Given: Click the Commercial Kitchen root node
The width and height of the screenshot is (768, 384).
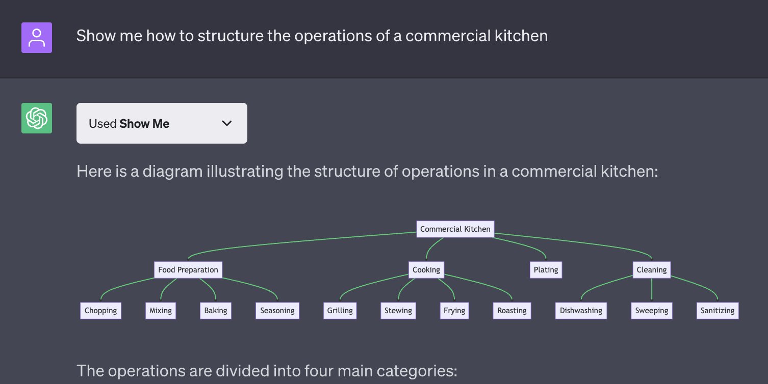Looking at the screenshot, I should (455, 229).
